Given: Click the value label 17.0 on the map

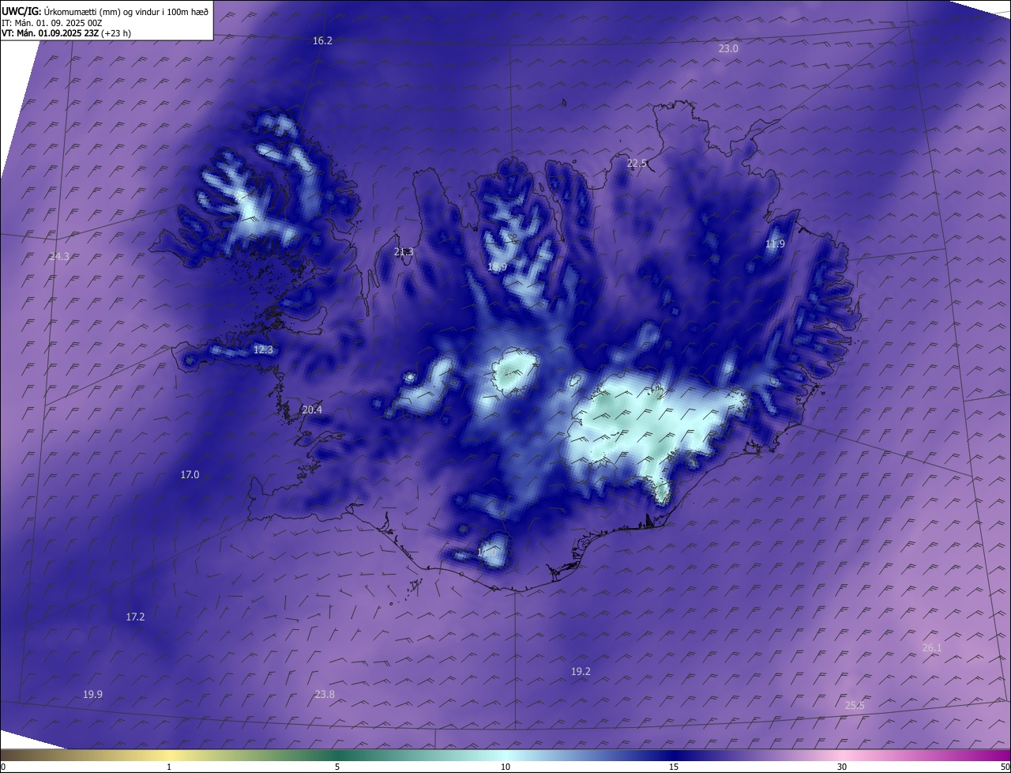Looking at the screenshot, I should [190, 475].
